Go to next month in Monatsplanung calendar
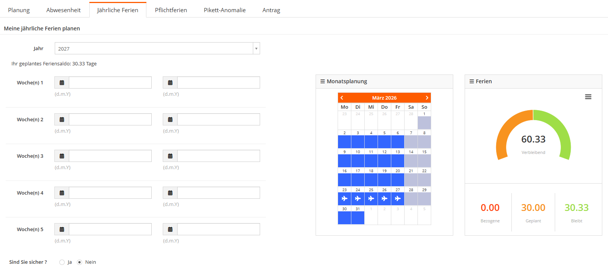 (x=427, y=98)
